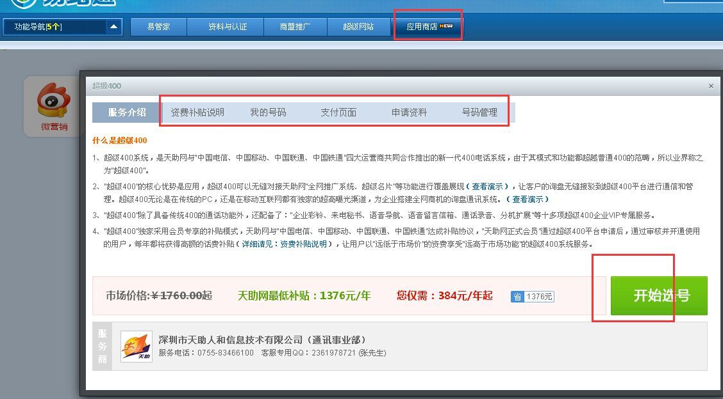Click 天助网最低补贴：1376元/年 text
The image size is (723, 399).
point(304,295)
